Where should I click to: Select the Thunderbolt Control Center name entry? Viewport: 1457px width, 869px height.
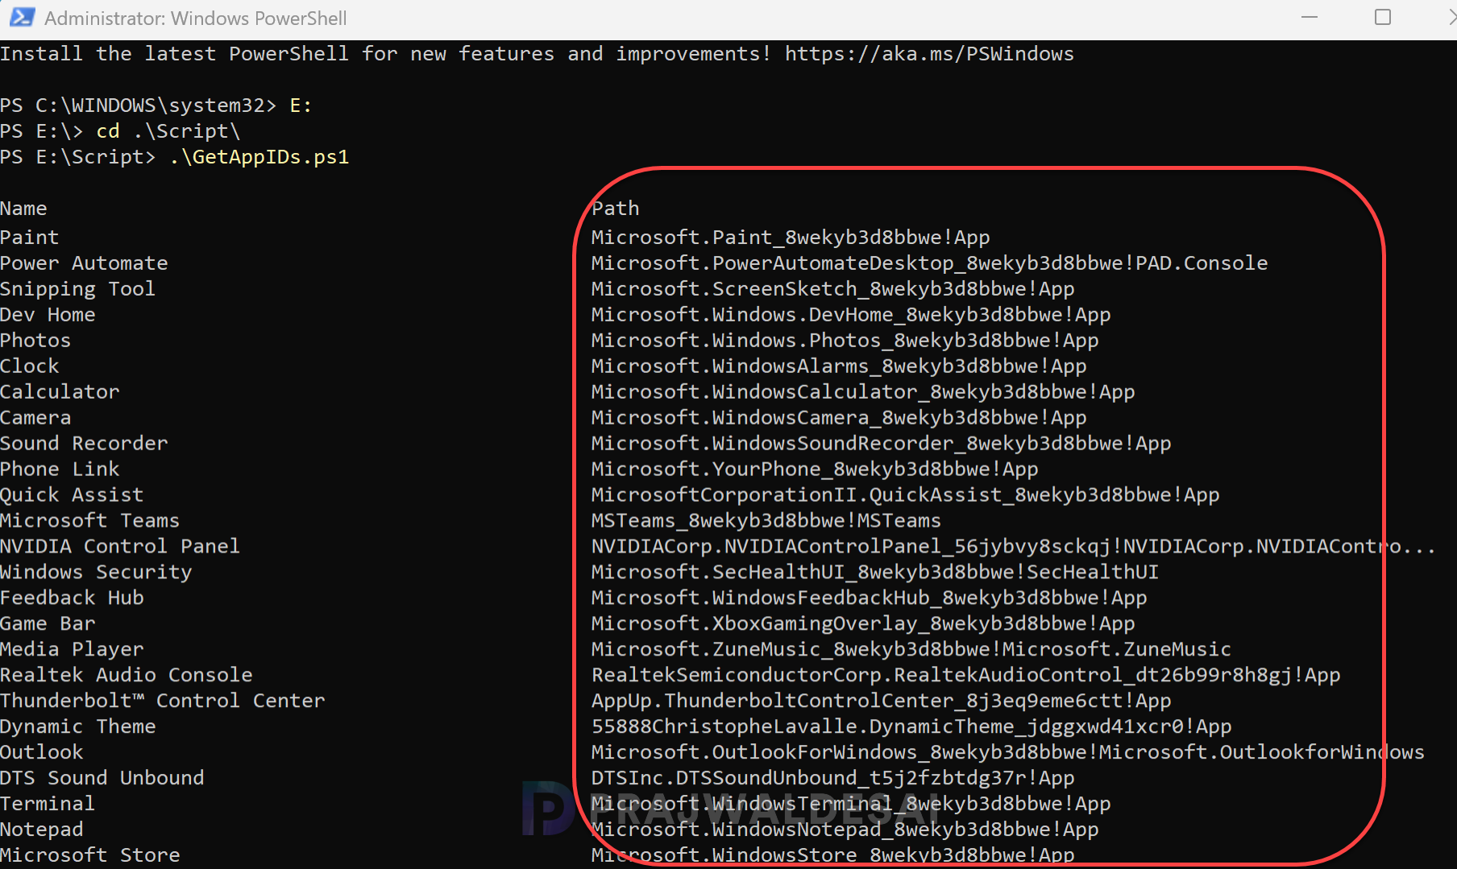(162, 701)
